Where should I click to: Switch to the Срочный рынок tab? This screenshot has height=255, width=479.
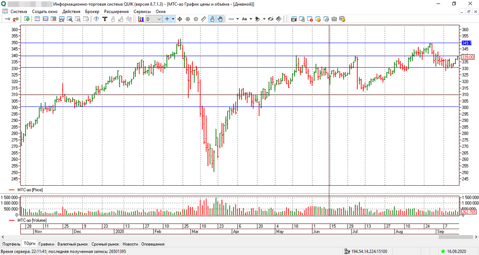[105, 244]
